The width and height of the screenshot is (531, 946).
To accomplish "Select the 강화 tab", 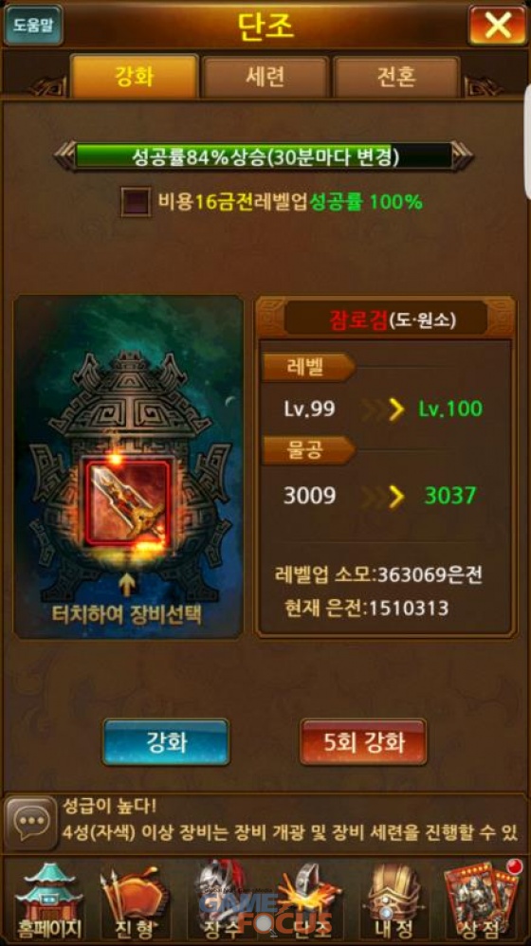I will click(134, 77).
